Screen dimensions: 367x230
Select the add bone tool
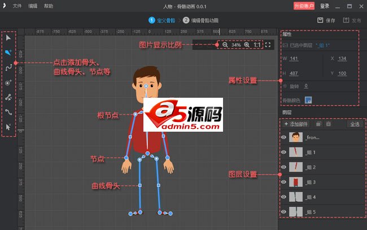(x=8, y=52)
